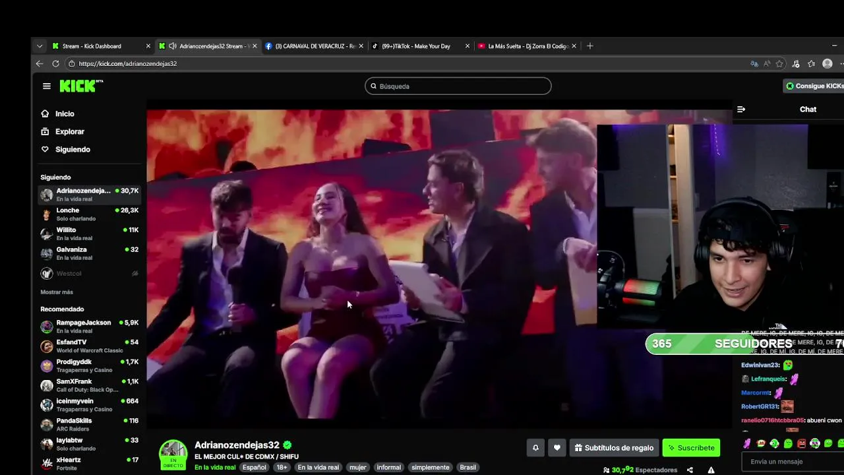844x475 pixels.
Task: Add page to favorites star icon
Action: [779, 64]
